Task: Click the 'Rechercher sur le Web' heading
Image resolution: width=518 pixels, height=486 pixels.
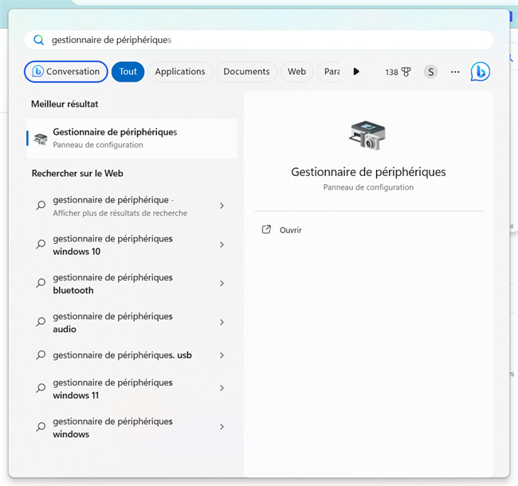Action: click(77, 174)
